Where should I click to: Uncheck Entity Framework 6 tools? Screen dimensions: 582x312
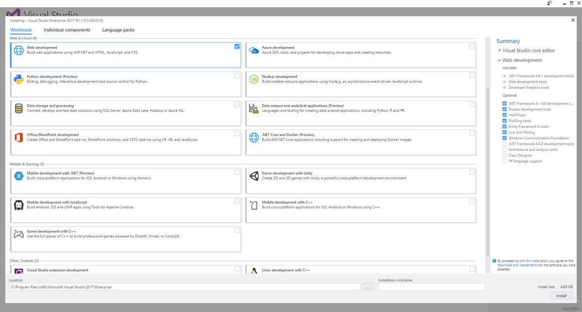coord(505,126)
